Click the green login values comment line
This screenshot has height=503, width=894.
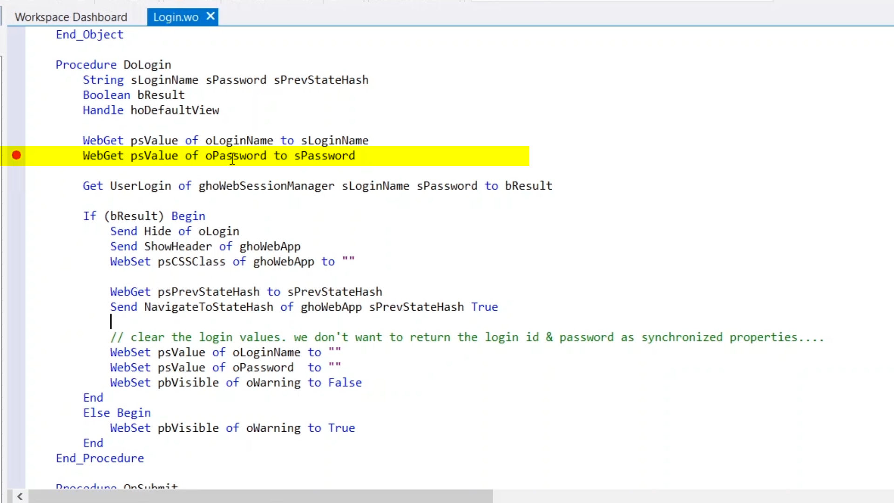467,337
